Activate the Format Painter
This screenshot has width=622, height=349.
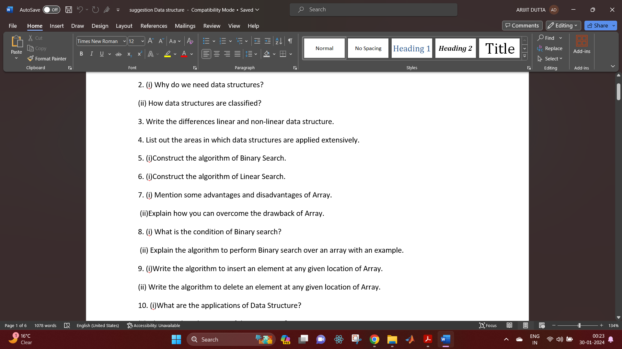click(47, 58)
